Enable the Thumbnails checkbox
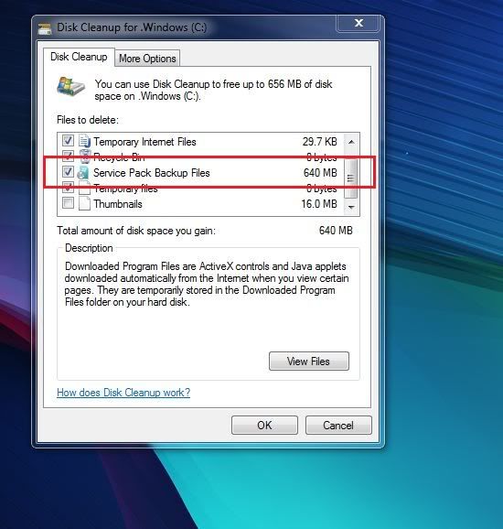Screen dimensions: 503x529 [x=68, y=203]
